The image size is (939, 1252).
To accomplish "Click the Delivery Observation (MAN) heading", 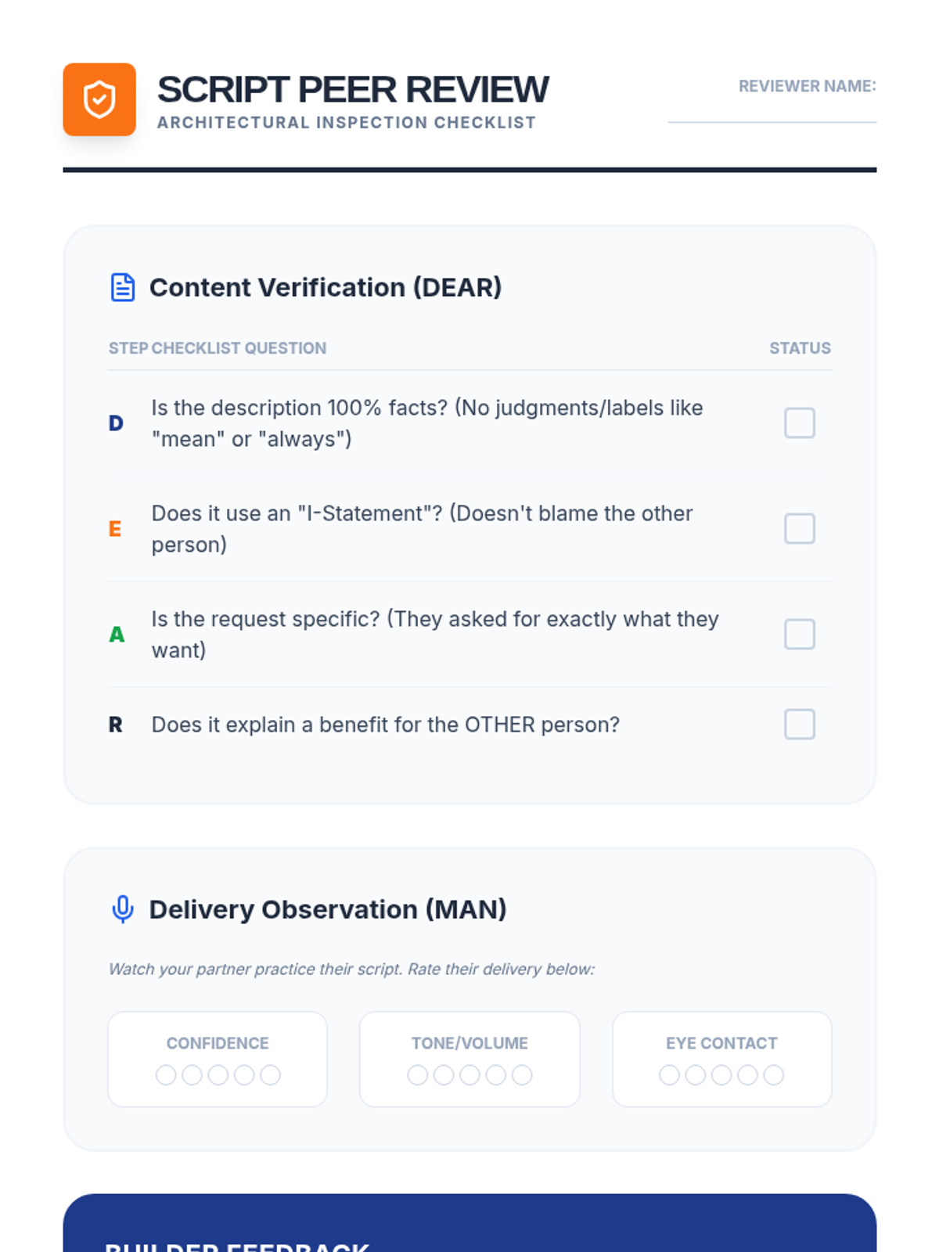I will pyautogui.click(x=328, y=909).
